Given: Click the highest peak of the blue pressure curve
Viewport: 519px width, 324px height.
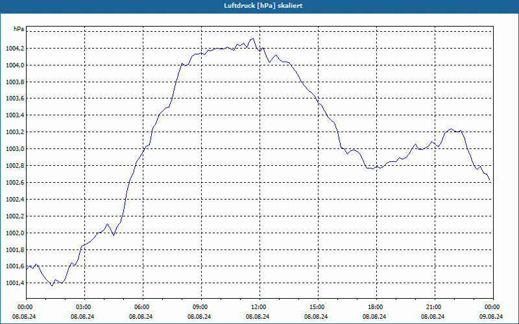Looking at the screenshot, I should coord(253,39).
